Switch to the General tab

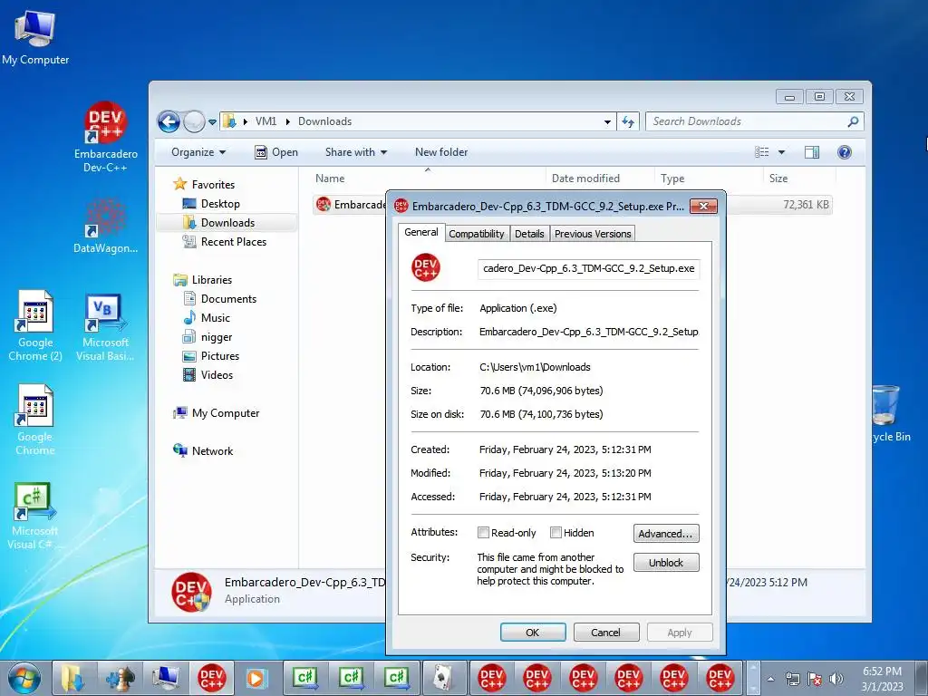(x=421, y=232)
